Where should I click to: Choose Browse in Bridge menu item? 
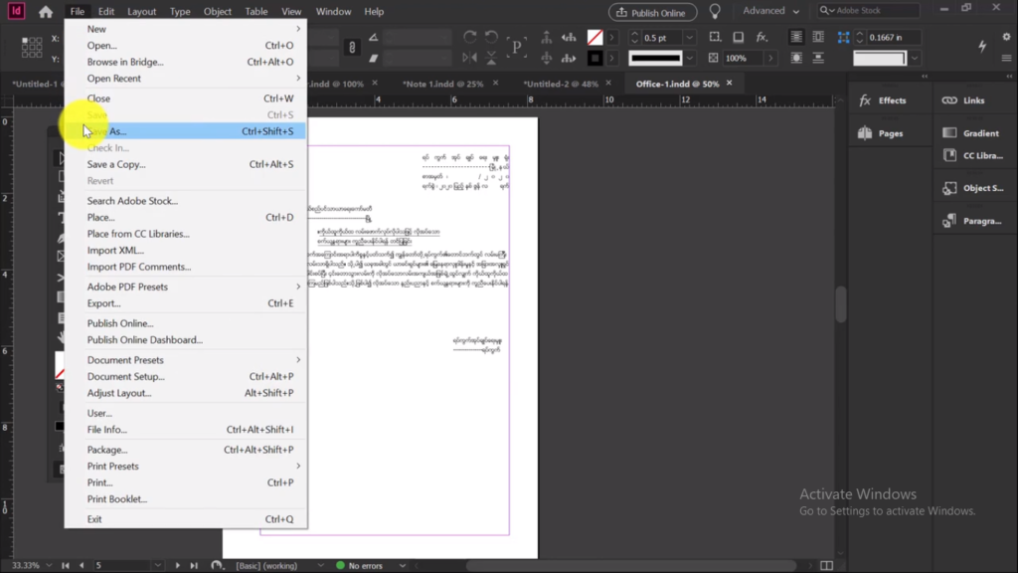(186, 62)
